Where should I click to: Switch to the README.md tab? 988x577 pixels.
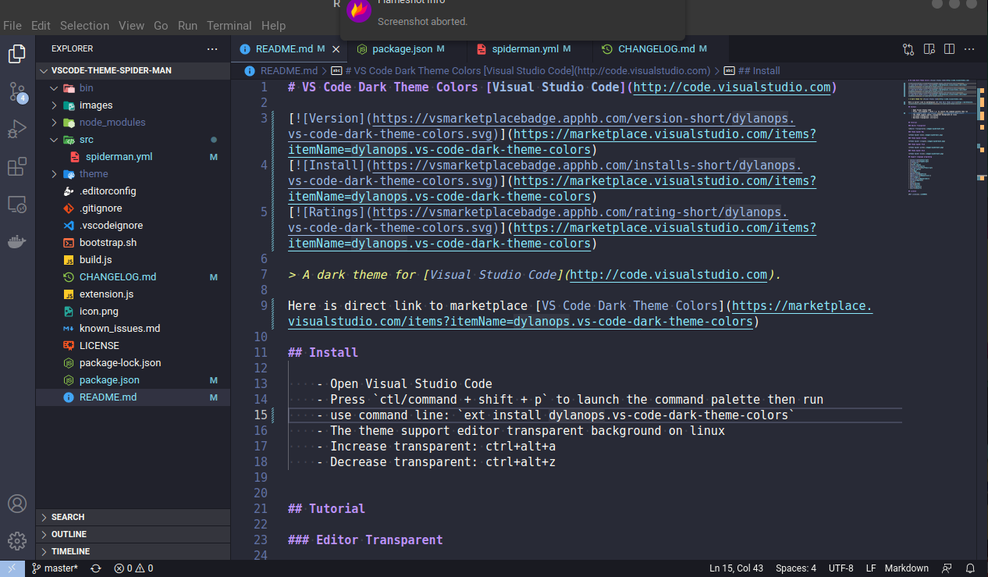click(x=290, y=49)
